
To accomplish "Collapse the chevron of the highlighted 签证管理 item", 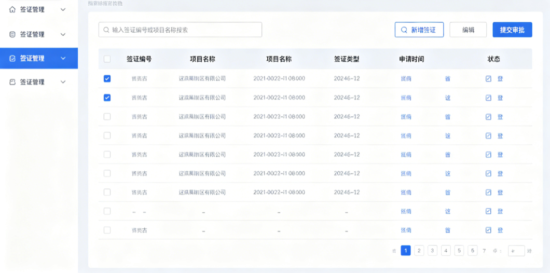I will click(63, 58).
